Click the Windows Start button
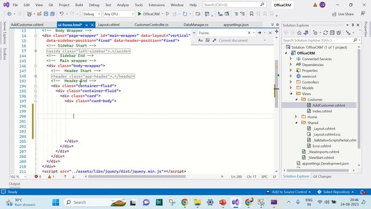Viewport: 371px width, 209px height. (56, 202)
